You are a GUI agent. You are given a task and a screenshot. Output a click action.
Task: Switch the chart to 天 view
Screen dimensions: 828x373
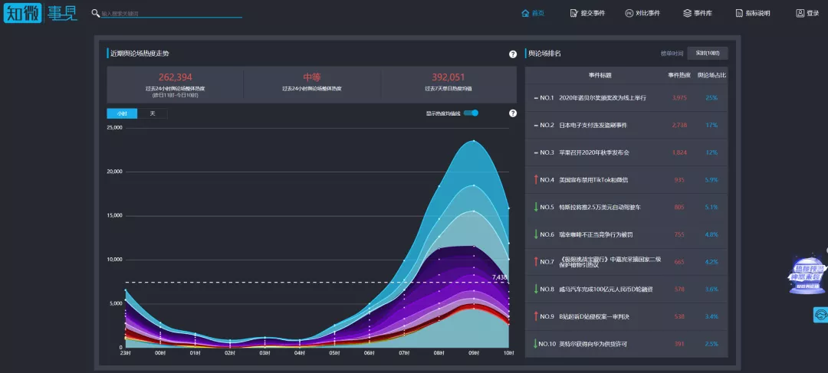(153, 113)
